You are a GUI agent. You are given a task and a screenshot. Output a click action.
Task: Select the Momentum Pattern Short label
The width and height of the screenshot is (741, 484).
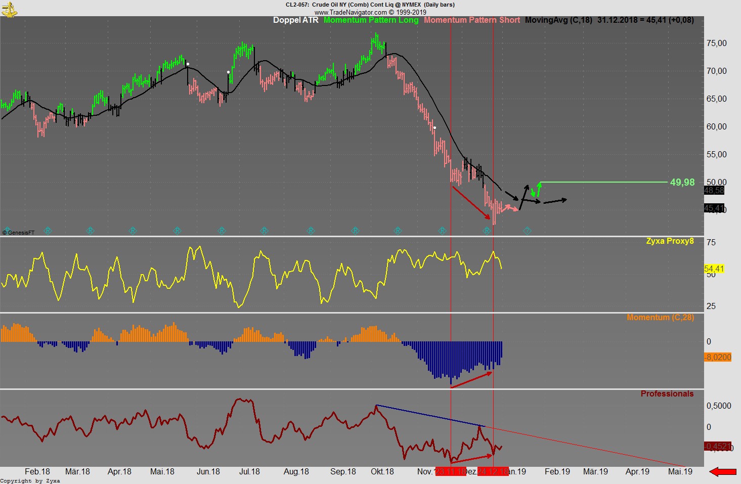click(471, 20)
